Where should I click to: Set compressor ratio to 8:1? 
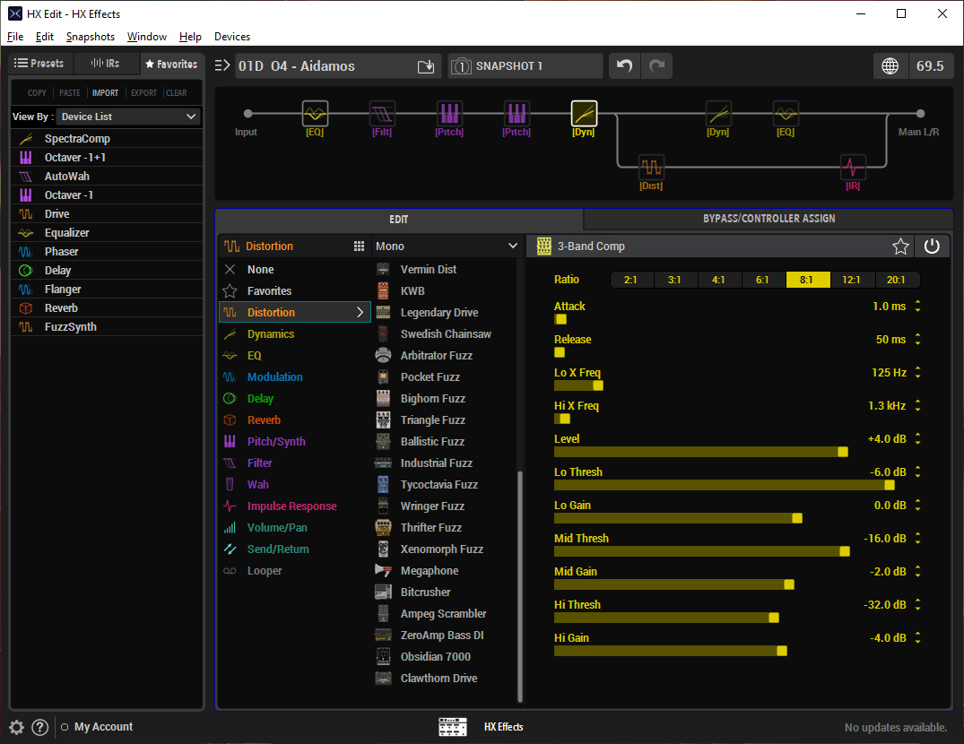click(x=808, y=280)
